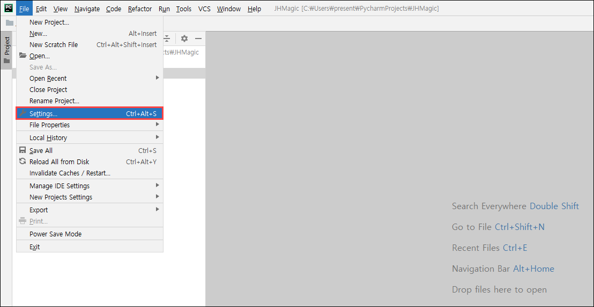Image resolution: width=594 pixels, height=307 pixels.
Task: Click the Double Shift search hint
Action: [x=554, y=206]
